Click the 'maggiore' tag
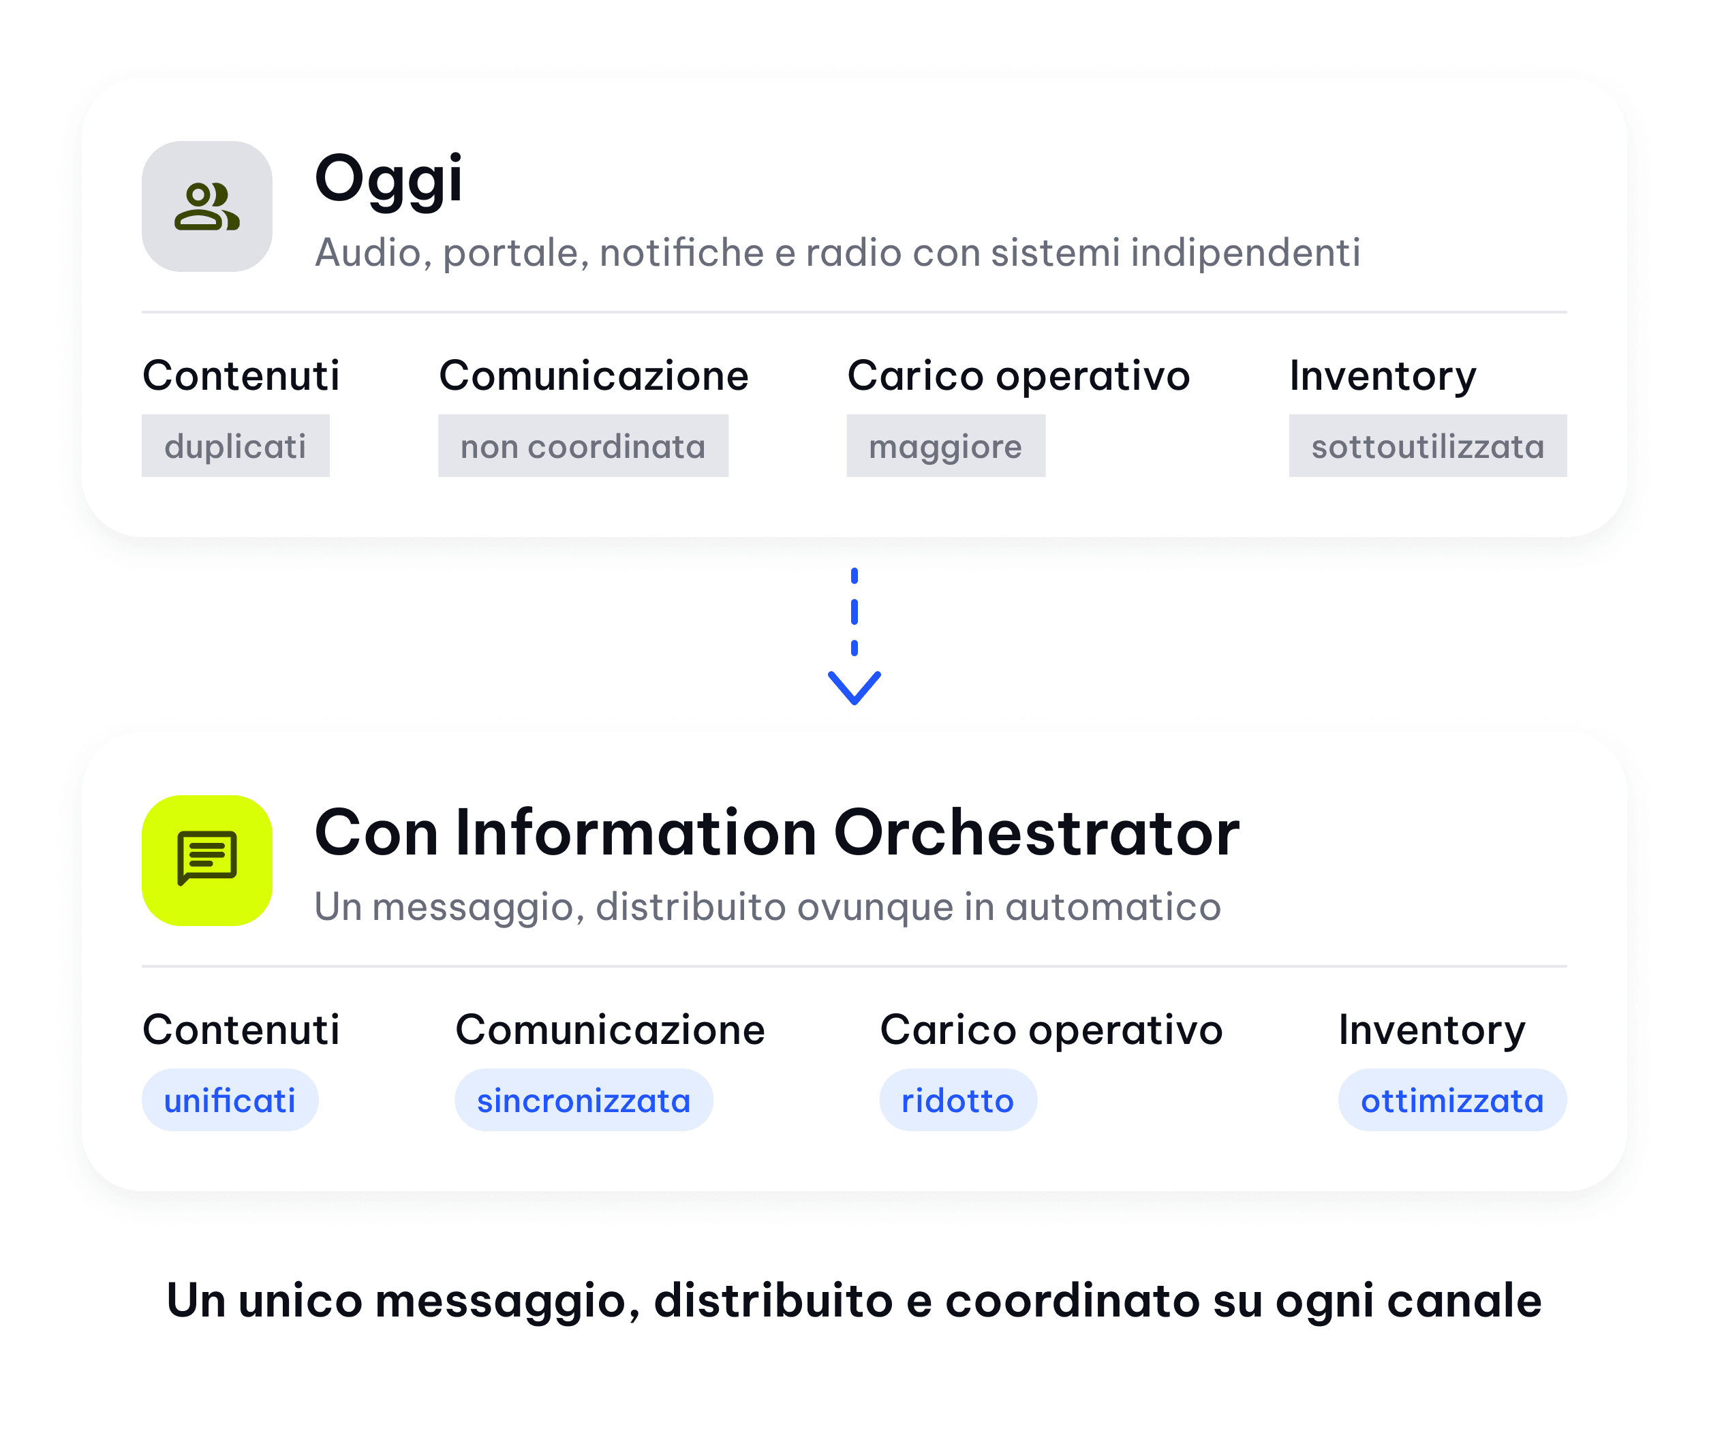This screenshot has height=1431, width=1709. click(946, 445)
